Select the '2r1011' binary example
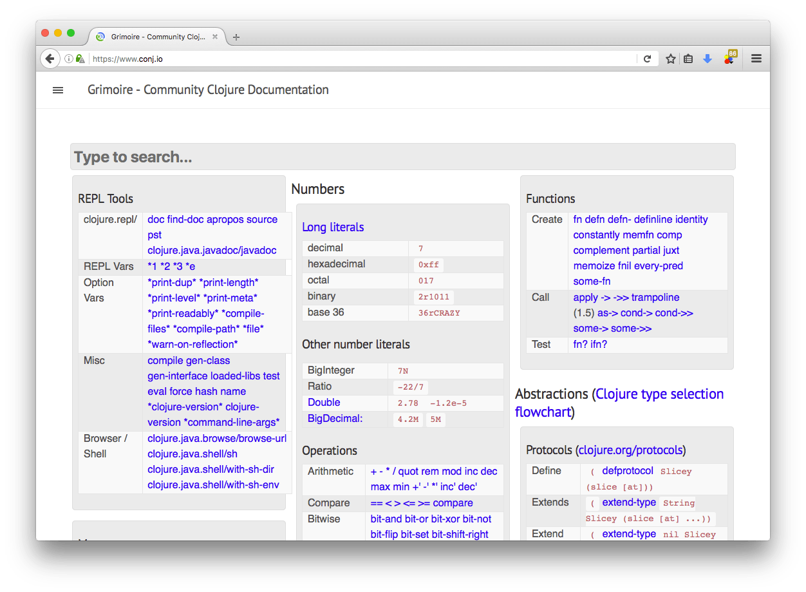Image resolution: width=806 pixels, height=592 pixels. pos(433,297)
